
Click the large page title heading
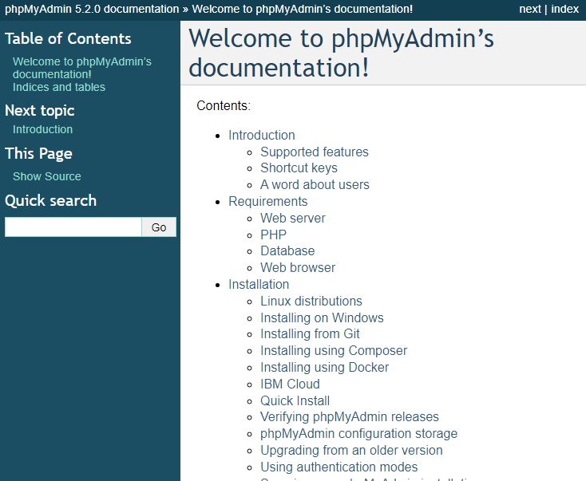(341, 53)
